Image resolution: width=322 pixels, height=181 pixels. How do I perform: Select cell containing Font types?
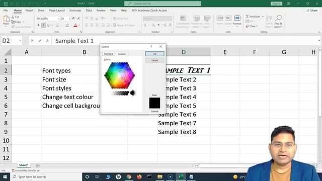85,70
